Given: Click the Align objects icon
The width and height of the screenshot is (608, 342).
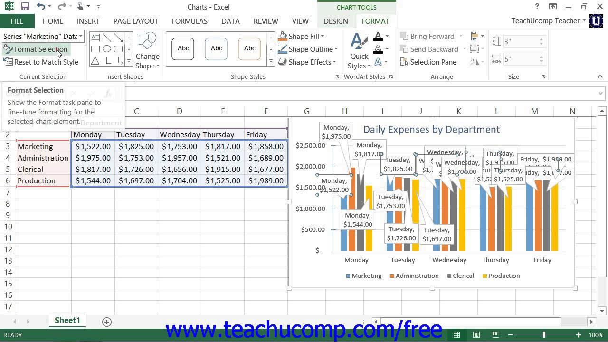Looking at the screenshot, I should (x=474, y=36).
